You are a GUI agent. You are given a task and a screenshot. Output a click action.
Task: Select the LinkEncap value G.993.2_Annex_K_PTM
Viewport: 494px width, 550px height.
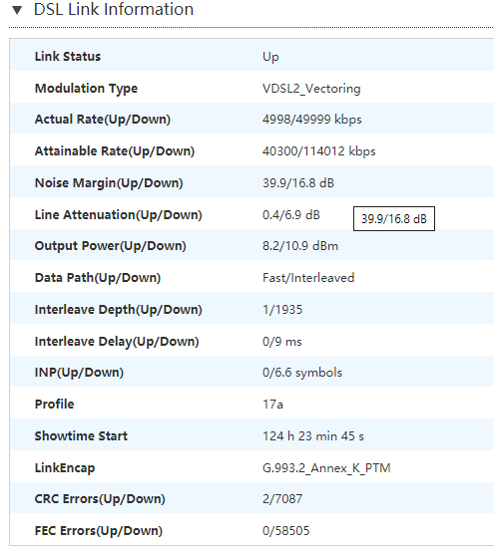[326, 468]
